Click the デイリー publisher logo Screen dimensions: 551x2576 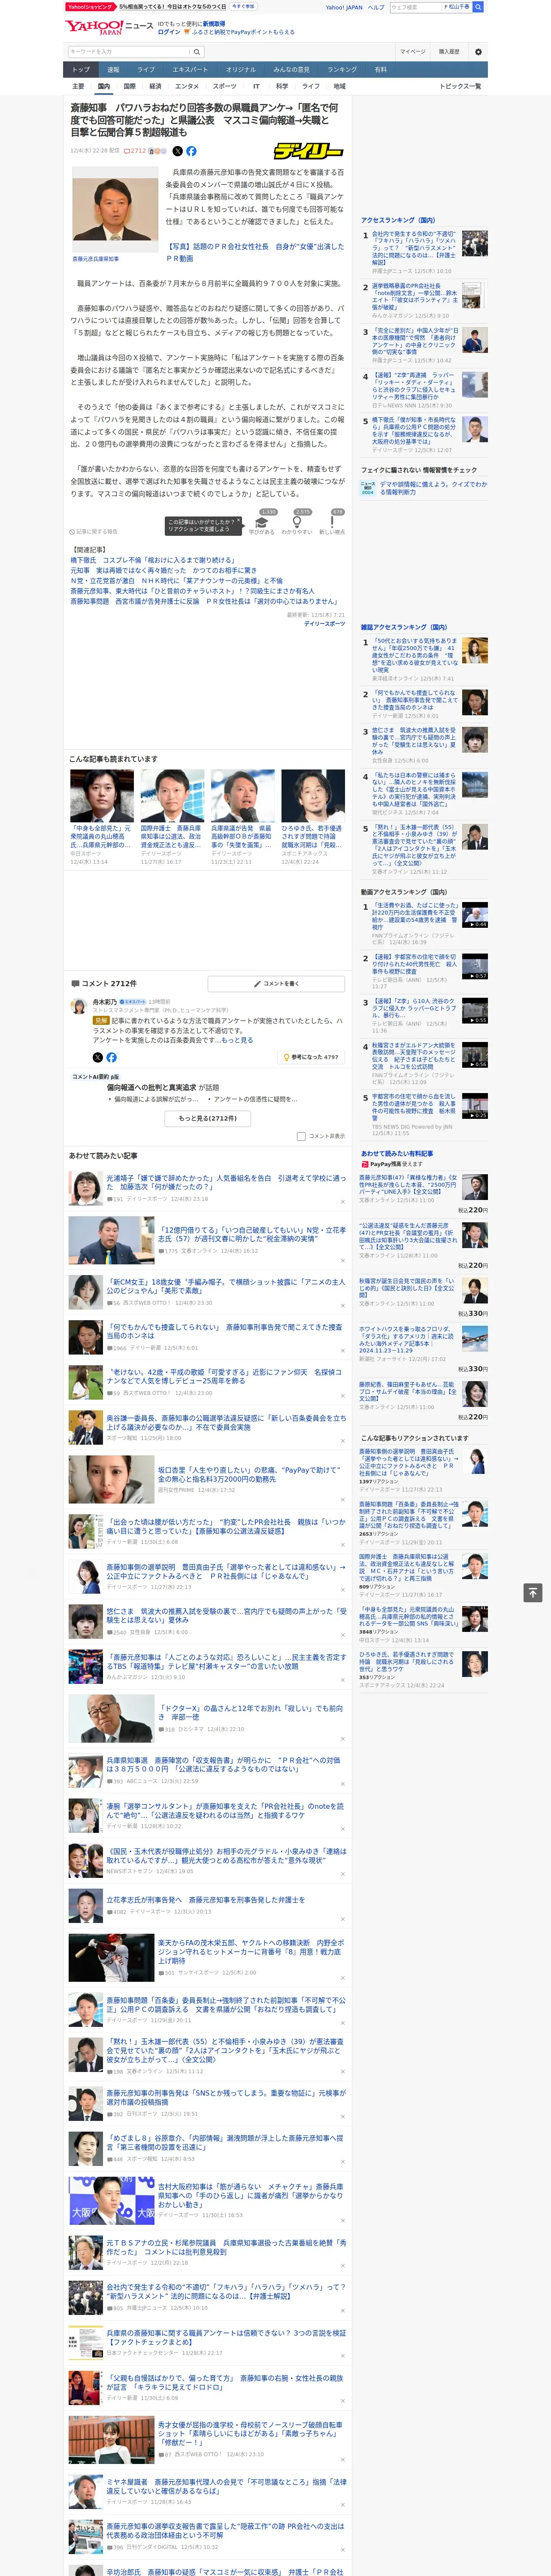coord(308,151)
